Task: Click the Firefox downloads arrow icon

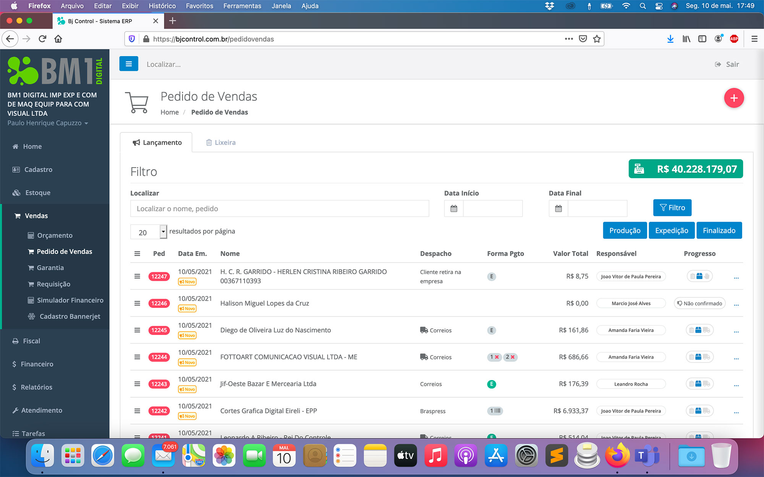Action: click(x=670, y=39)
